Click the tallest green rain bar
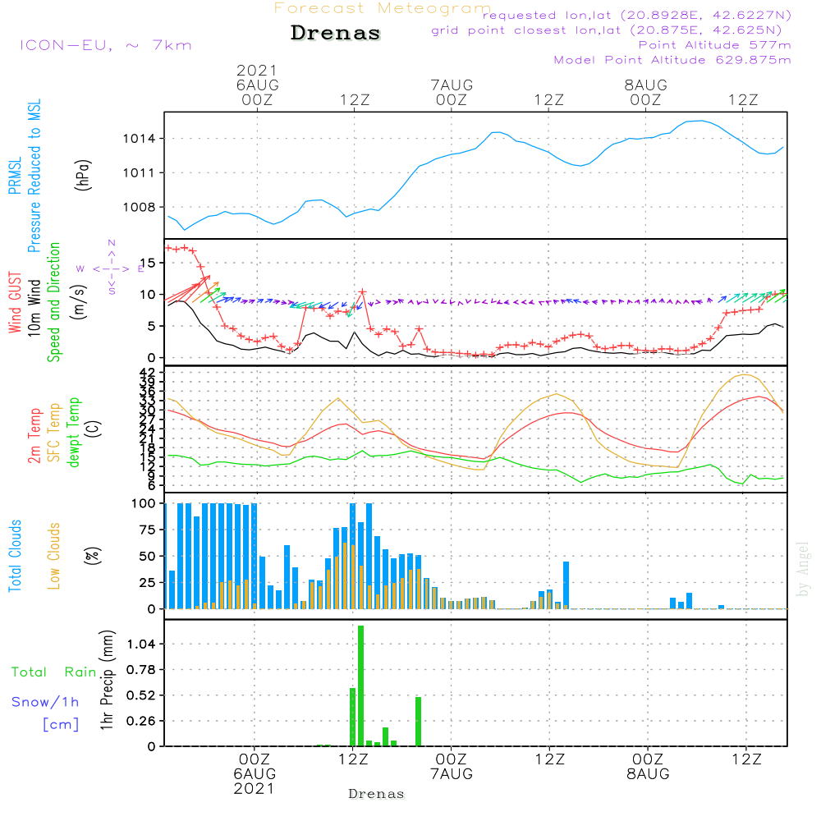 (360, 686)
